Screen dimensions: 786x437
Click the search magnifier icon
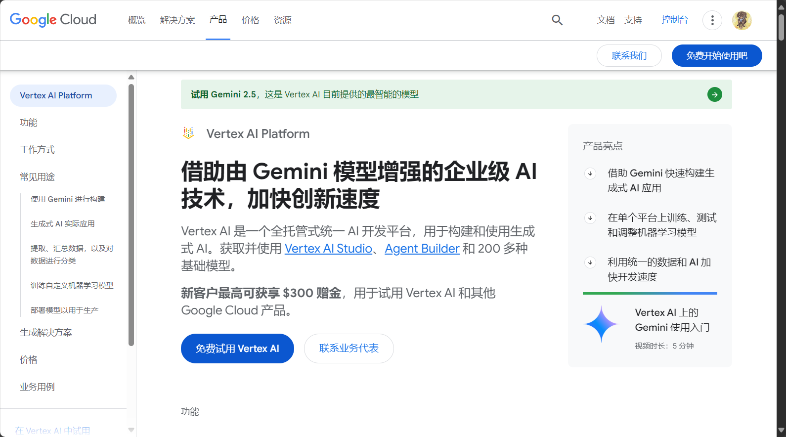[557, 20]
